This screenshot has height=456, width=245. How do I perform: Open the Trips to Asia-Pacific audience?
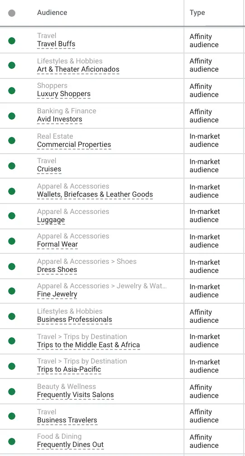[x=69, y=369]
